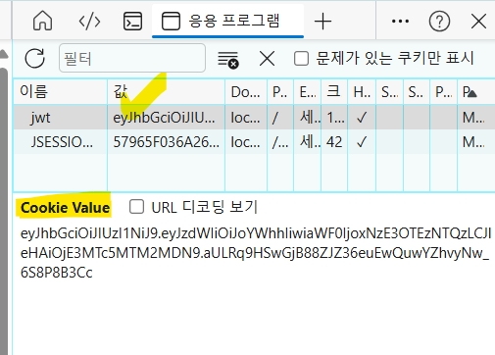
Task: Sort by H.. HttpOnly column header
Action: [362, 91]
